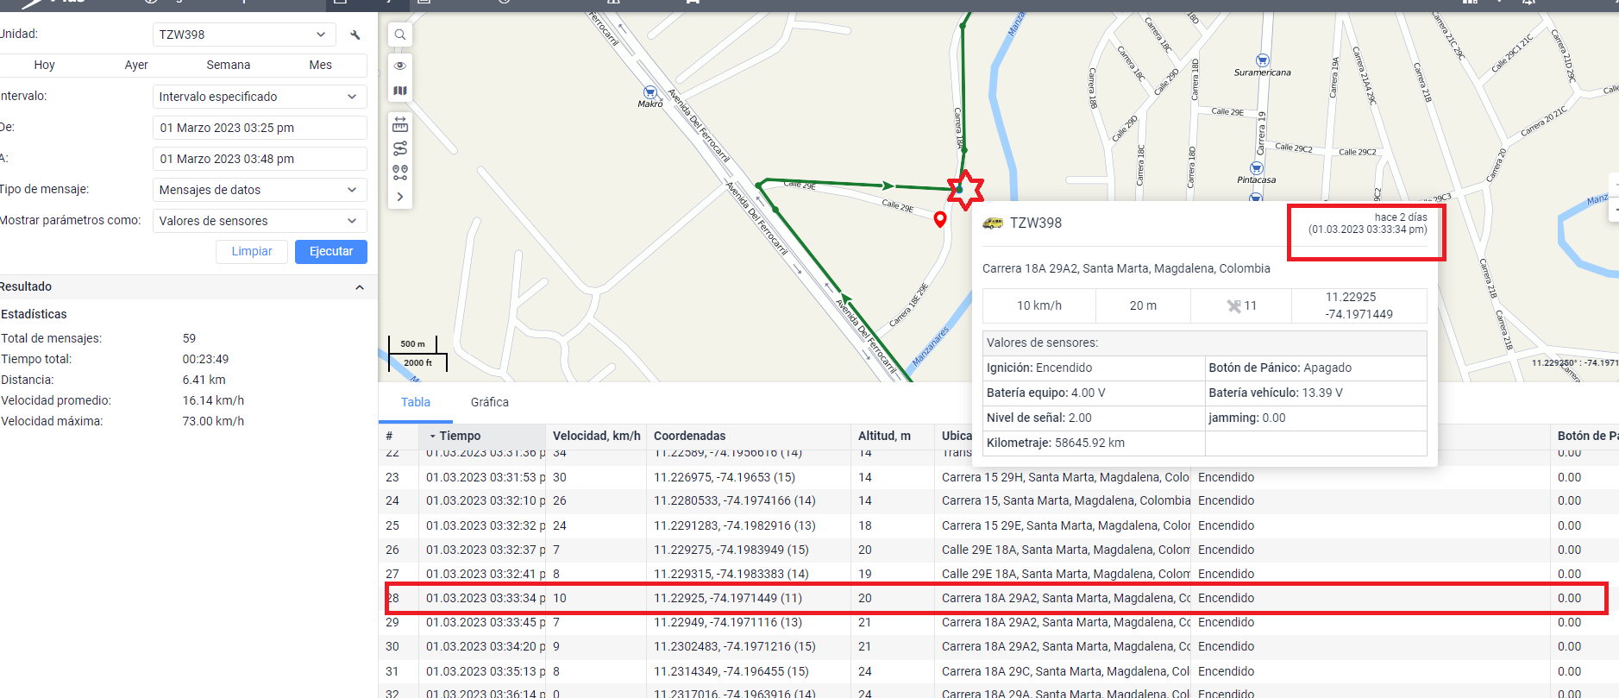Open the Tipo de mensaje dropdown
Viewport: 1619px width, 698px height.
(259, 190)
